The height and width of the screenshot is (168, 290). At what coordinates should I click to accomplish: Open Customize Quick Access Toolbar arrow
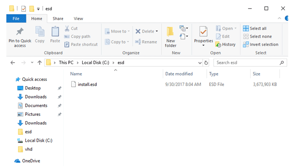pos(38,9)
